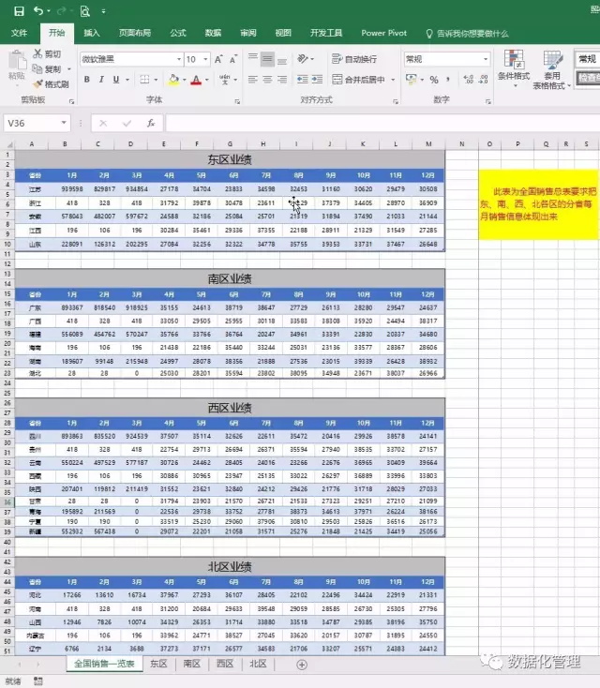Switch to the Data (数据) tab
Viewport: 600px width, 688px height.
tap(213, 33)
